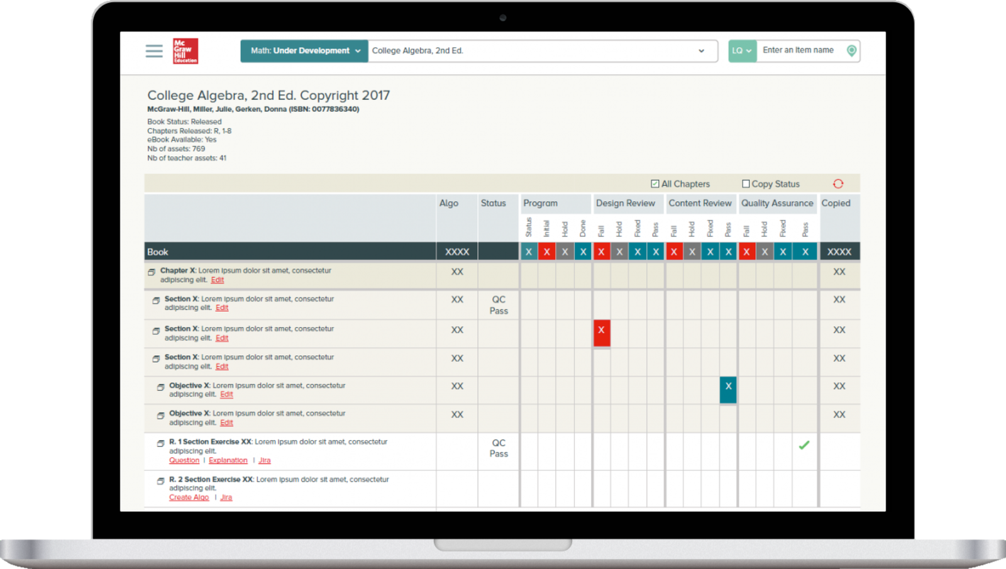This screenshot has width=1006, height=569.
Task: Toggle the All Chapters checkbox
Action: pyautogui.click(x=655, y=184)
